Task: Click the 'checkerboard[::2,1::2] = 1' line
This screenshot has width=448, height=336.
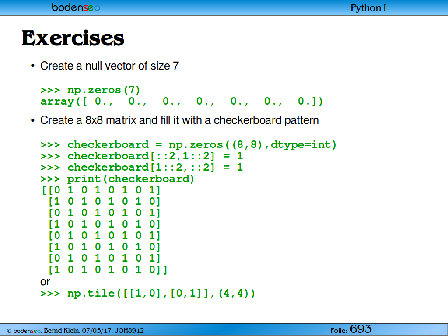Action: coord(142,156)
